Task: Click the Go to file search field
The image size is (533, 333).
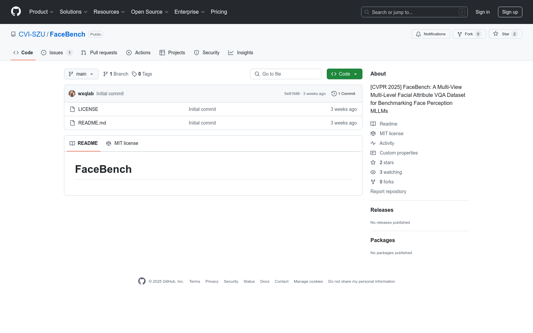Action: (286, 74)
